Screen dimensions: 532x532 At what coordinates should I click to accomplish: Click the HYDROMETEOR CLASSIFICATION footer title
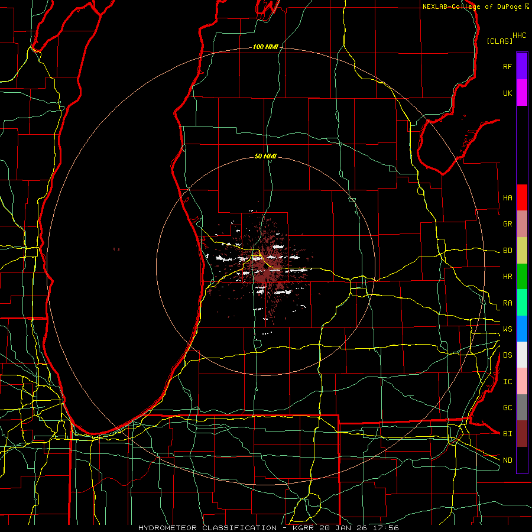(207, 528)
